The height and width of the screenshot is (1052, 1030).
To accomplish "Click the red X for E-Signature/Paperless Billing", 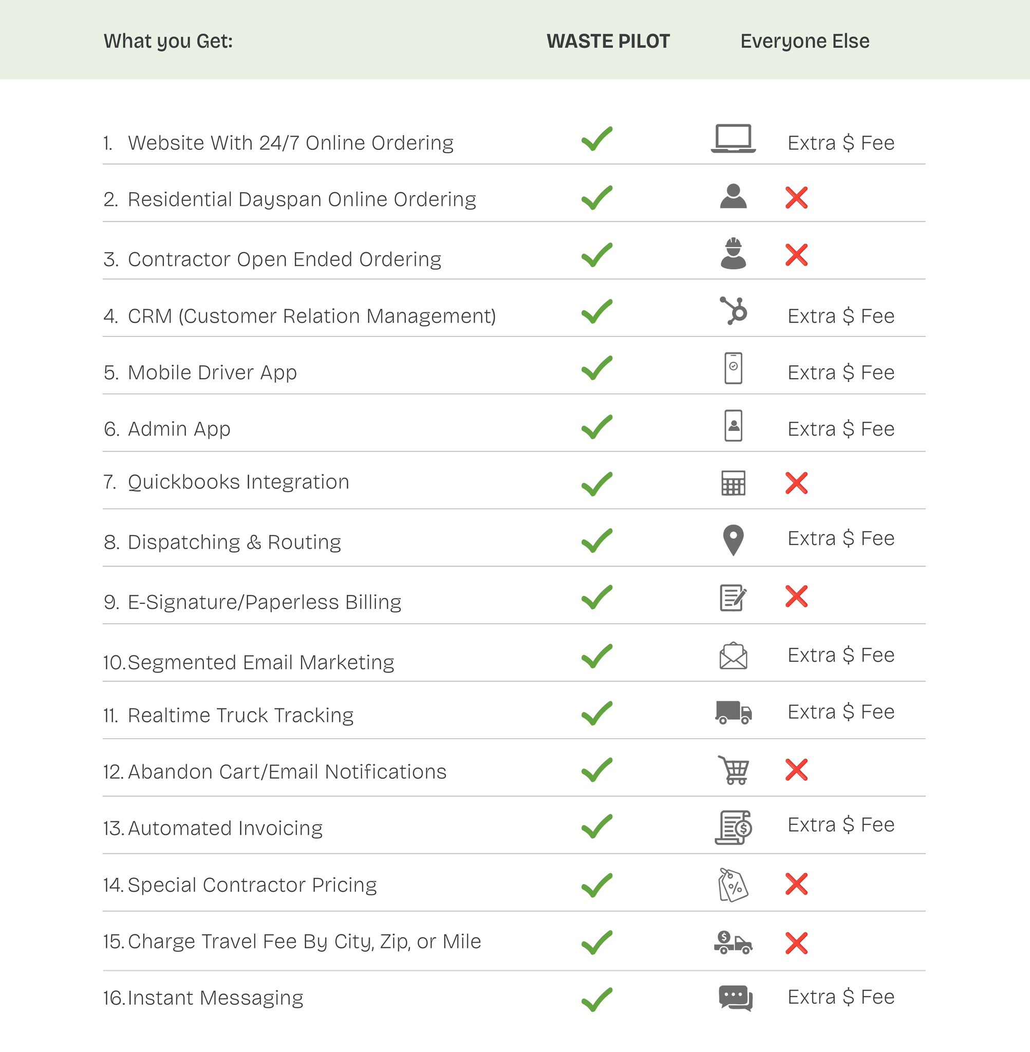I will click(x=796, y=596).
